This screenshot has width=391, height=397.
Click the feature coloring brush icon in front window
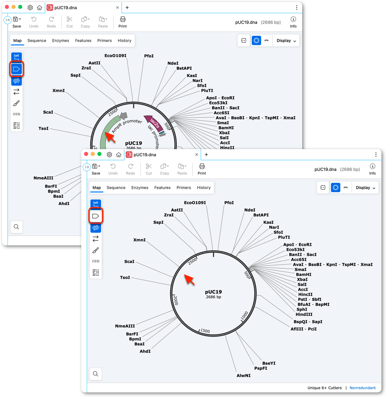pos(95,250)
